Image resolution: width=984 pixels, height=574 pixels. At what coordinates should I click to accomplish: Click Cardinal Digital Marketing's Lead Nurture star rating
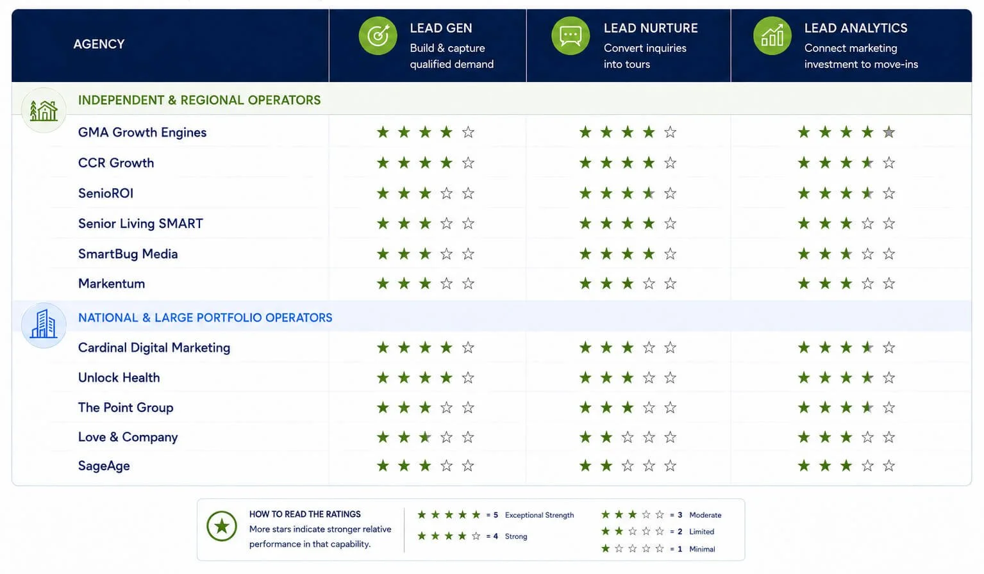coord(628,347)
